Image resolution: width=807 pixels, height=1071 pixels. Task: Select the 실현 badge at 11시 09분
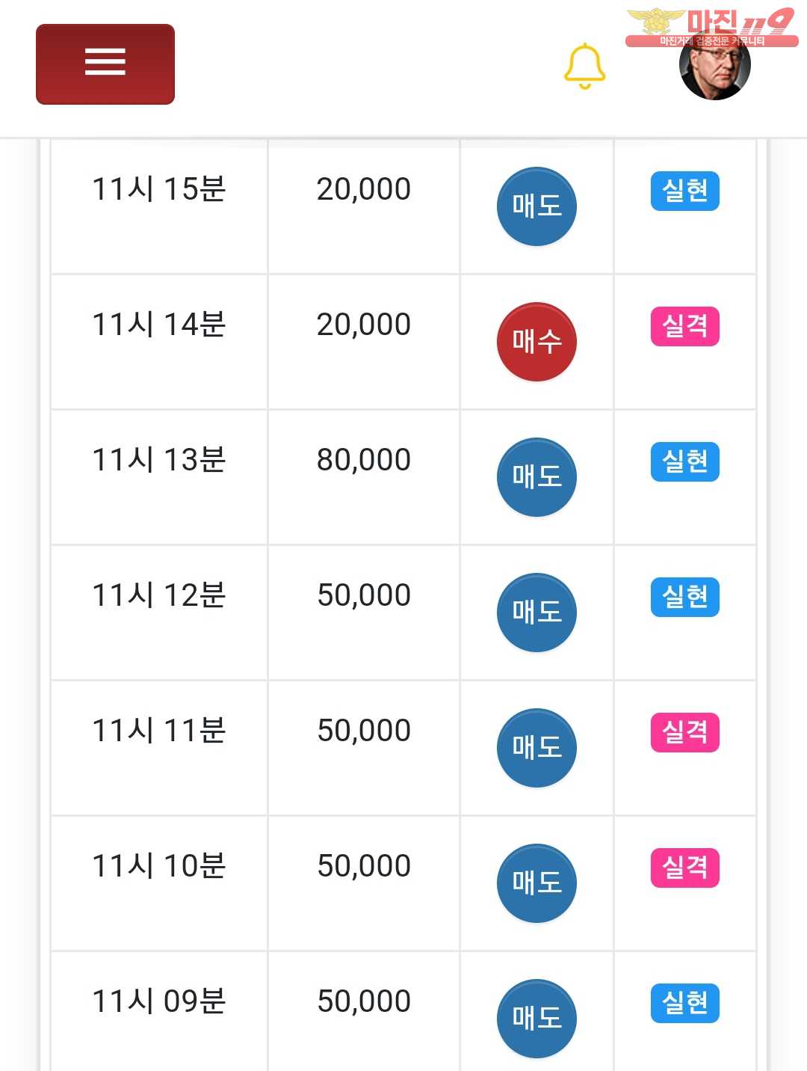coord(684,1004)
